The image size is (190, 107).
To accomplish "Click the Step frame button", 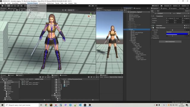I will [x=96, y=6].
